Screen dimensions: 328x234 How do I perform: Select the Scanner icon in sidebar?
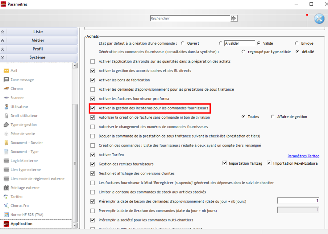(6, 98)
